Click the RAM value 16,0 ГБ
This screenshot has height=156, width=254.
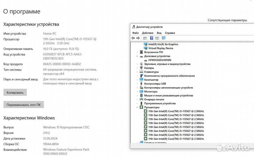(x=48, y=49)
